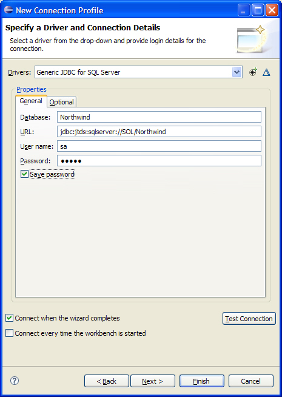Click the Finish button

201,381
